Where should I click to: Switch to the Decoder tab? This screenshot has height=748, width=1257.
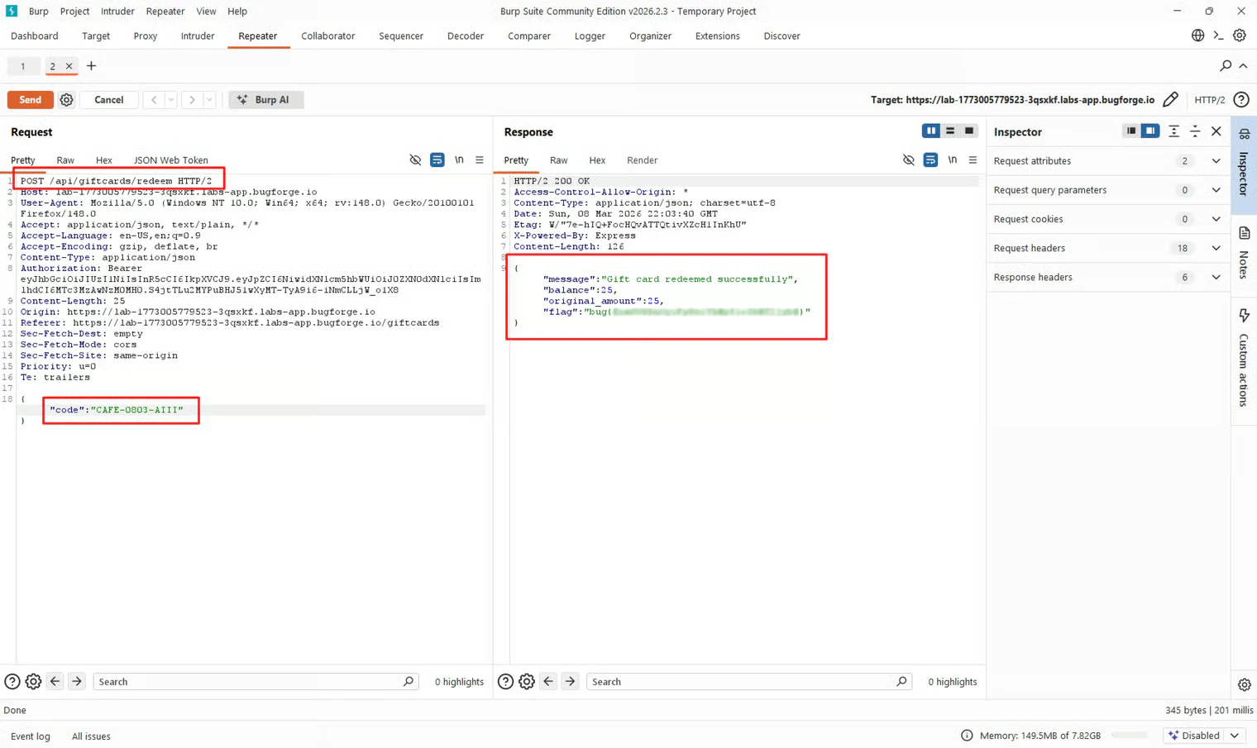coord(466,36)
